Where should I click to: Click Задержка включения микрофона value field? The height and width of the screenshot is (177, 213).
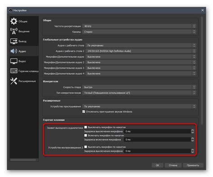157,140
